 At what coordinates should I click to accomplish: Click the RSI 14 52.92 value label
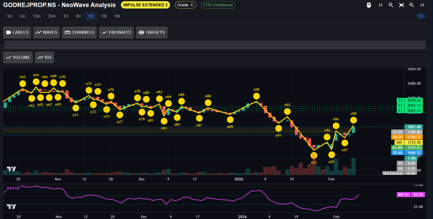click(410, 195)
